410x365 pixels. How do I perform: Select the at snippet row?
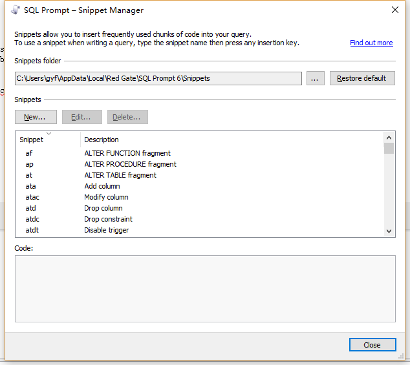pyautogui.click(x=200, y=175)
